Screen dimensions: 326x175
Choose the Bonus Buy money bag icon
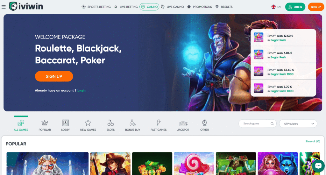point(132,123)
